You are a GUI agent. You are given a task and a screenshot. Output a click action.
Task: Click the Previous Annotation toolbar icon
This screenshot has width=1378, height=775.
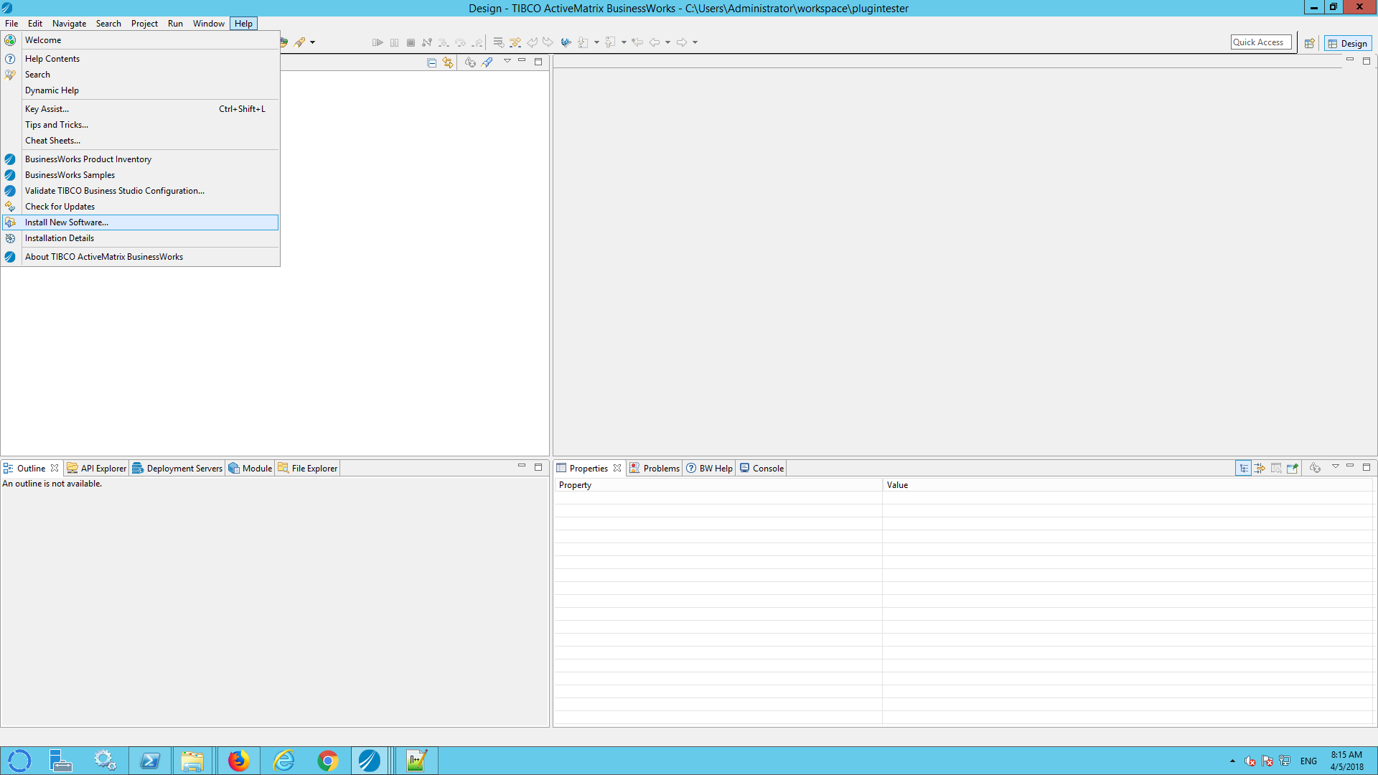click(x=610, y=42)
